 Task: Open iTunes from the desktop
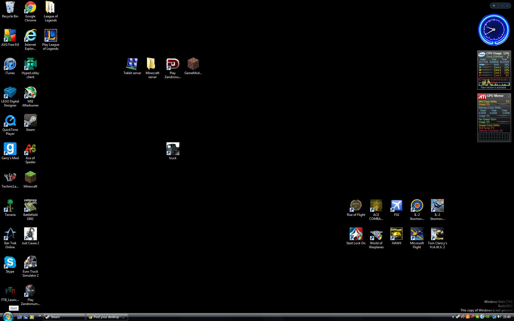coord(10,66)
